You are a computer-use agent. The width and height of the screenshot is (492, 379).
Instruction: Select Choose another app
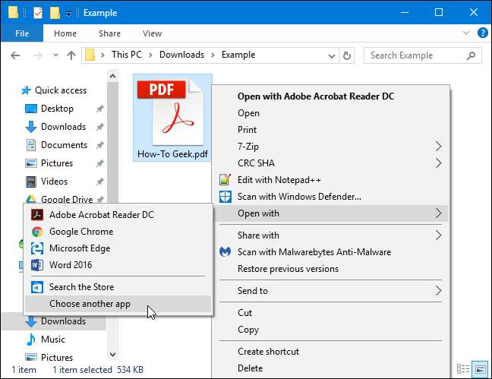(x=90, y=304)
